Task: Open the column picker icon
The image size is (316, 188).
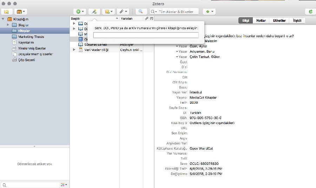Action: [x=152, y=19]
